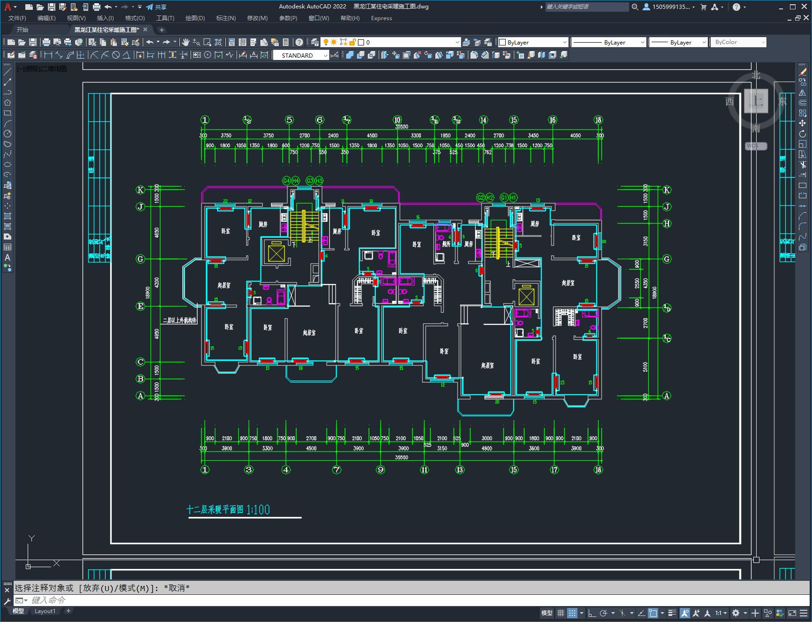Select the Move tool in modify toolbar
The height and width of the screenshot is (622, 812).
(x=803, y=123)
